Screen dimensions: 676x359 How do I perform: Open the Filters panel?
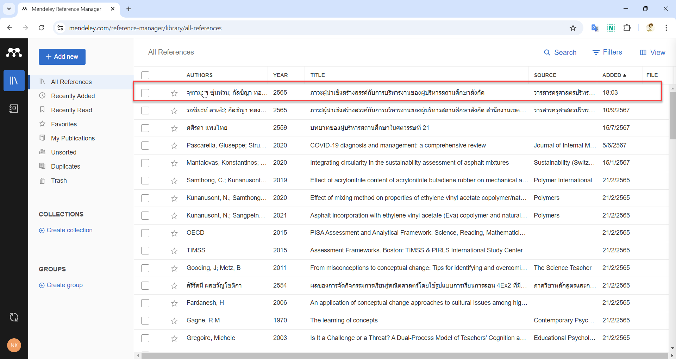(x=607, y=52)
